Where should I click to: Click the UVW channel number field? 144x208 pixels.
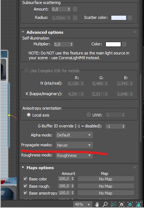[x=114, y=115]
